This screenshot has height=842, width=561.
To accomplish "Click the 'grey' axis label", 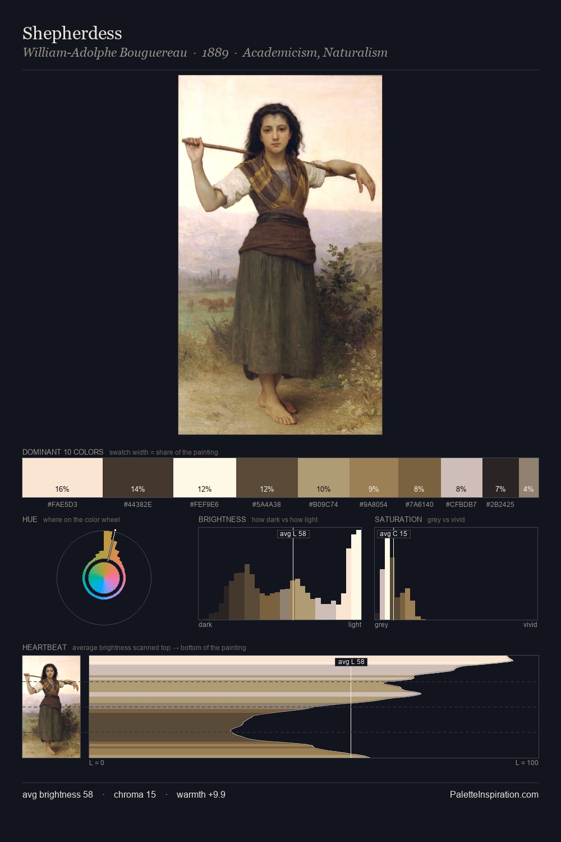I will [381, 625].
